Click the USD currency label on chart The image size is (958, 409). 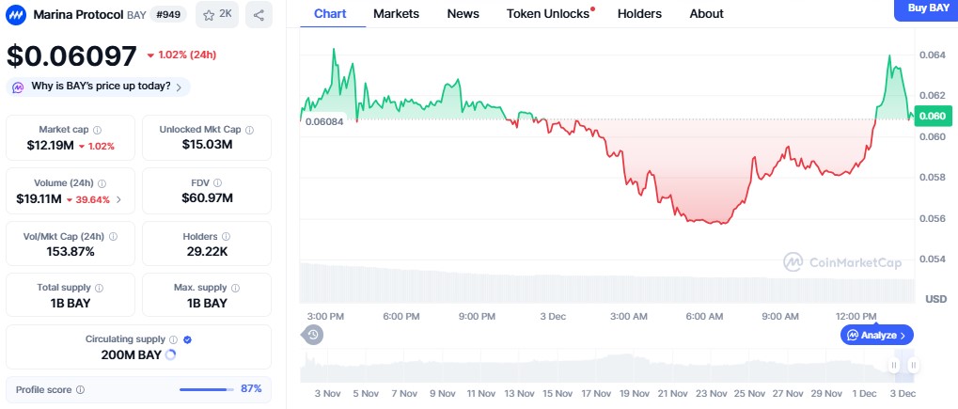click(935, 299)
